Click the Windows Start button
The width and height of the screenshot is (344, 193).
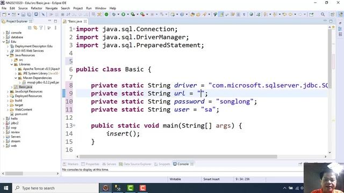6,188
